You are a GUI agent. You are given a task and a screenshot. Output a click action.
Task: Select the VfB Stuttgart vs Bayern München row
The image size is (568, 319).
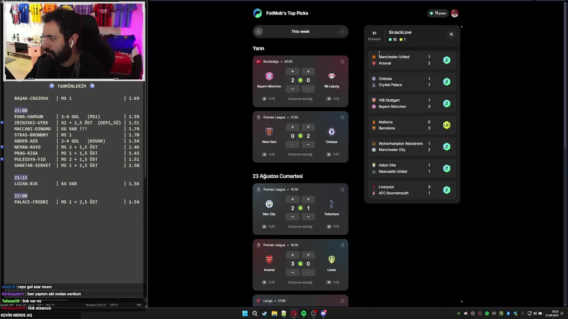[x=412, y=104]
